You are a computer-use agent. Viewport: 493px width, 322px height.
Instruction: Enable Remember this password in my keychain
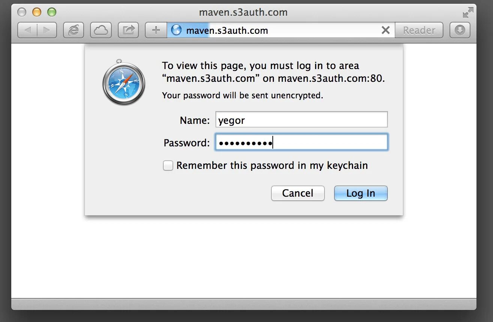pos(168,166)
